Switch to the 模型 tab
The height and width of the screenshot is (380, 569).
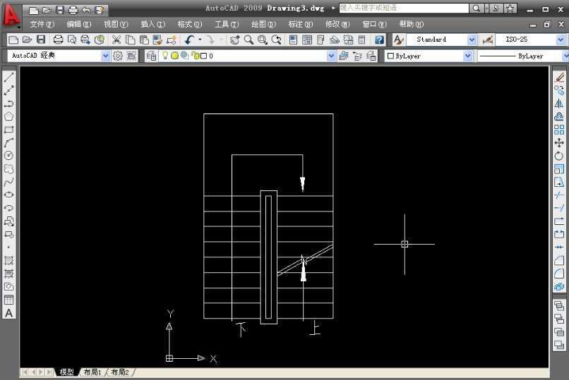[67, 372]
